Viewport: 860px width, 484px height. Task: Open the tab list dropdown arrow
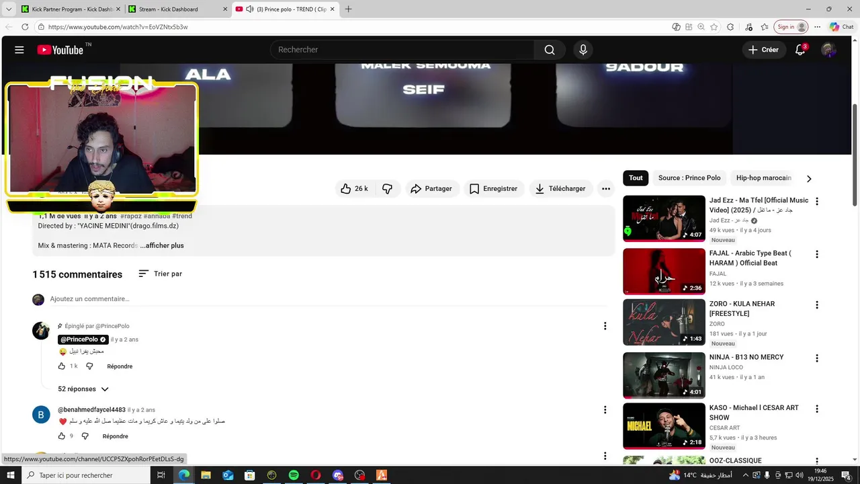[9, 9]
